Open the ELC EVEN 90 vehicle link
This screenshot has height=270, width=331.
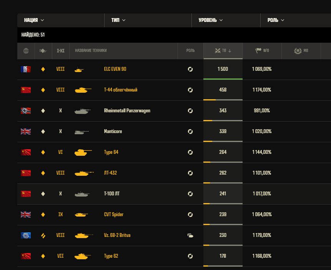coord(115,69)
